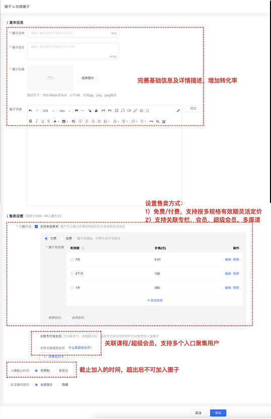Viewport: 271px width, 419px height.
Task: Click drag handle icon of 7天 row
Action: click(72, 259)
